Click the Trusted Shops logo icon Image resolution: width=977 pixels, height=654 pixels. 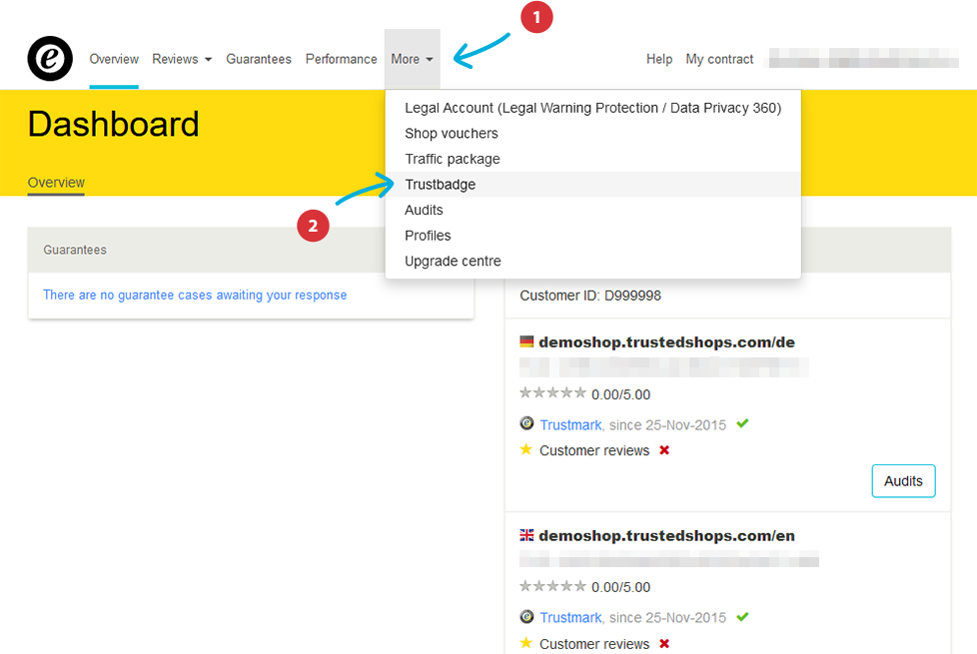click(50, 59)
